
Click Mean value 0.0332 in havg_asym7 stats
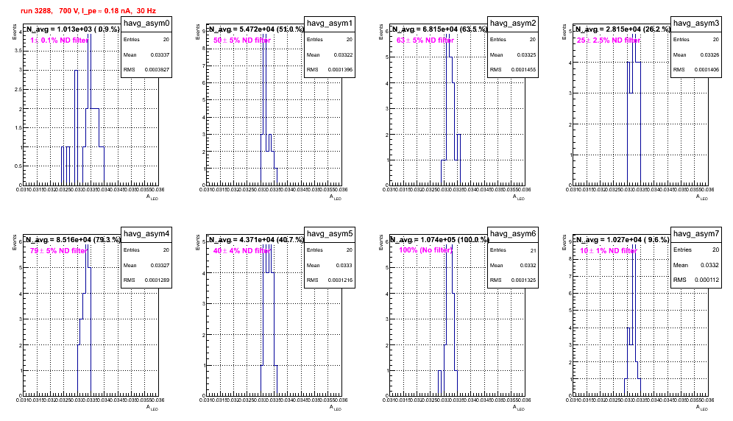pyautogui.click(x=709, y=265)
